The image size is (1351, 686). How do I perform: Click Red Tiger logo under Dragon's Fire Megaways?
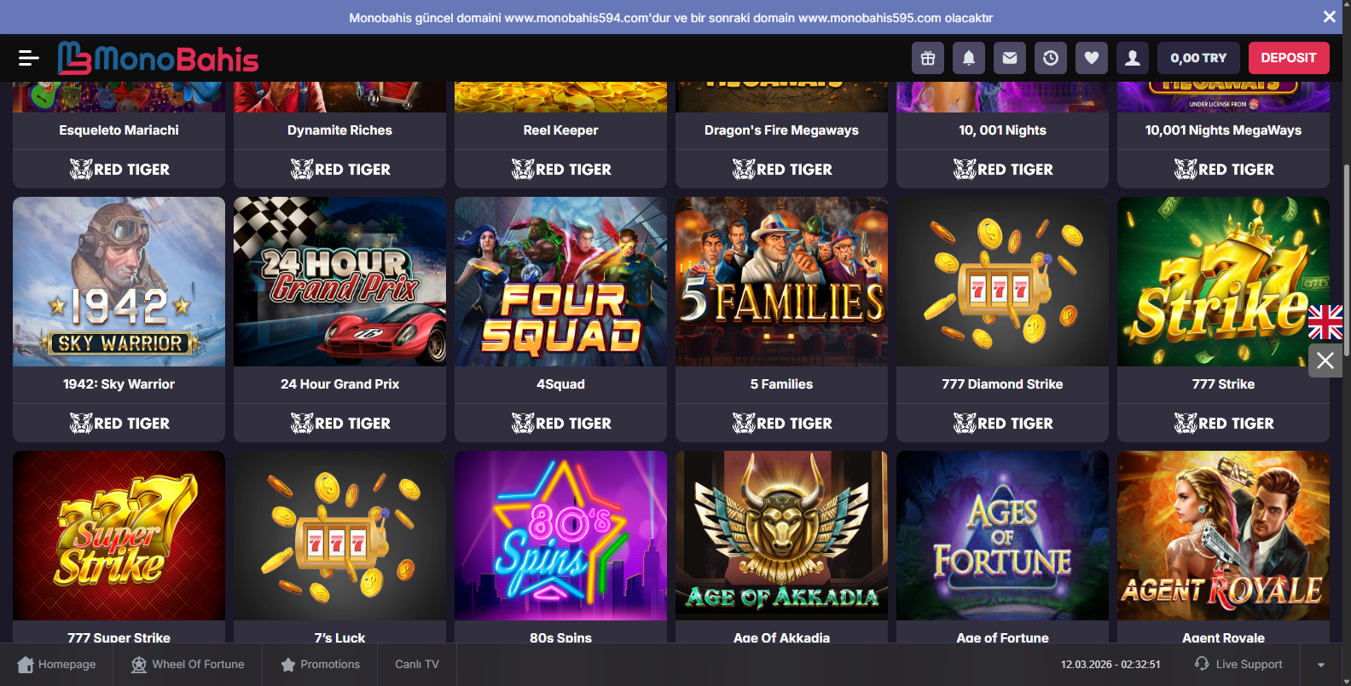pos(782,170)
